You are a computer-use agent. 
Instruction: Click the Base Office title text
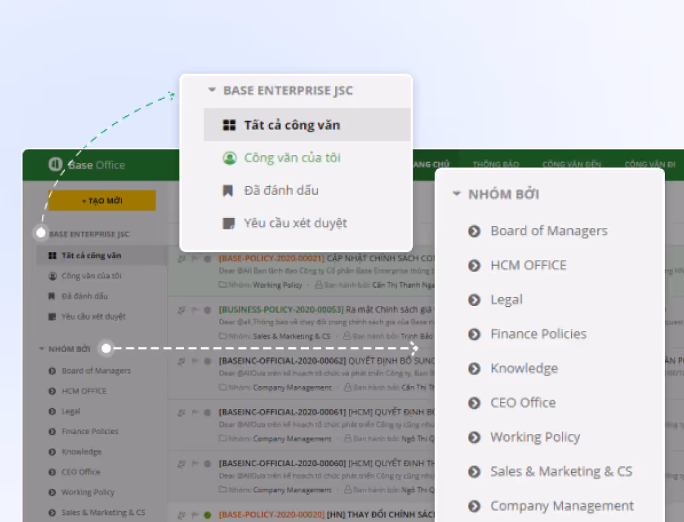[x=97, y=165]
